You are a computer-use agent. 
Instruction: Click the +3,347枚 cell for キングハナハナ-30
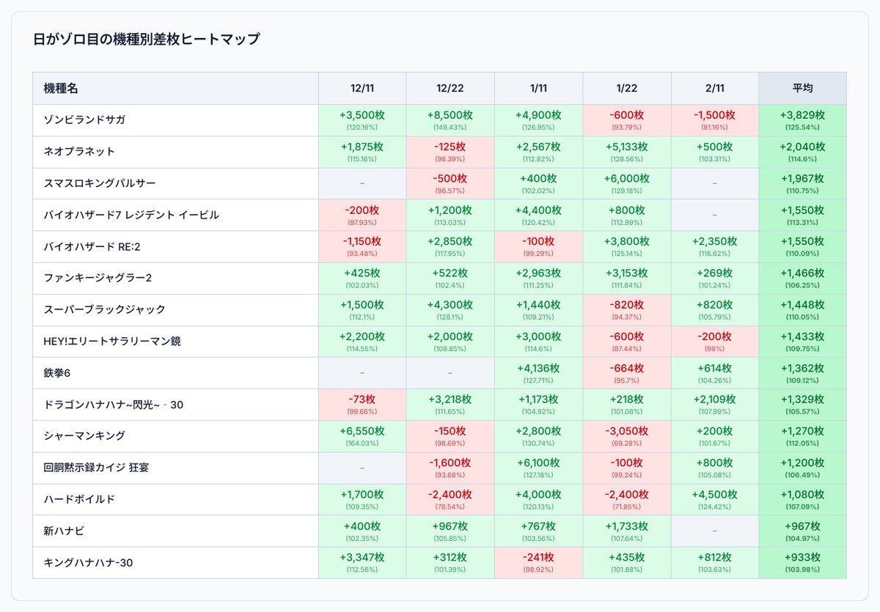[x=362, y=562]
